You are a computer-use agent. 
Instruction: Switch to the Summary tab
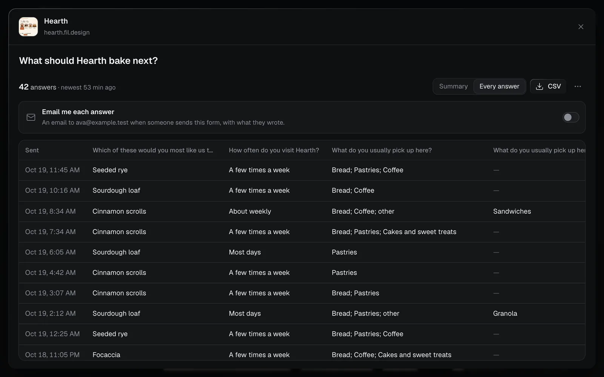(453, 86)
